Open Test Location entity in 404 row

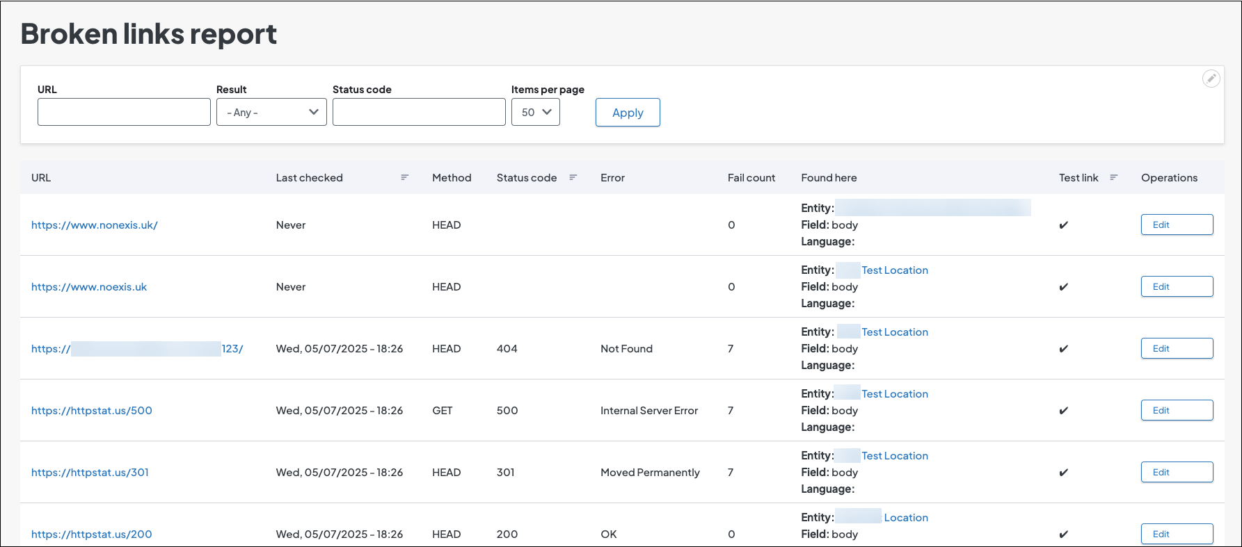click(895, 332)
